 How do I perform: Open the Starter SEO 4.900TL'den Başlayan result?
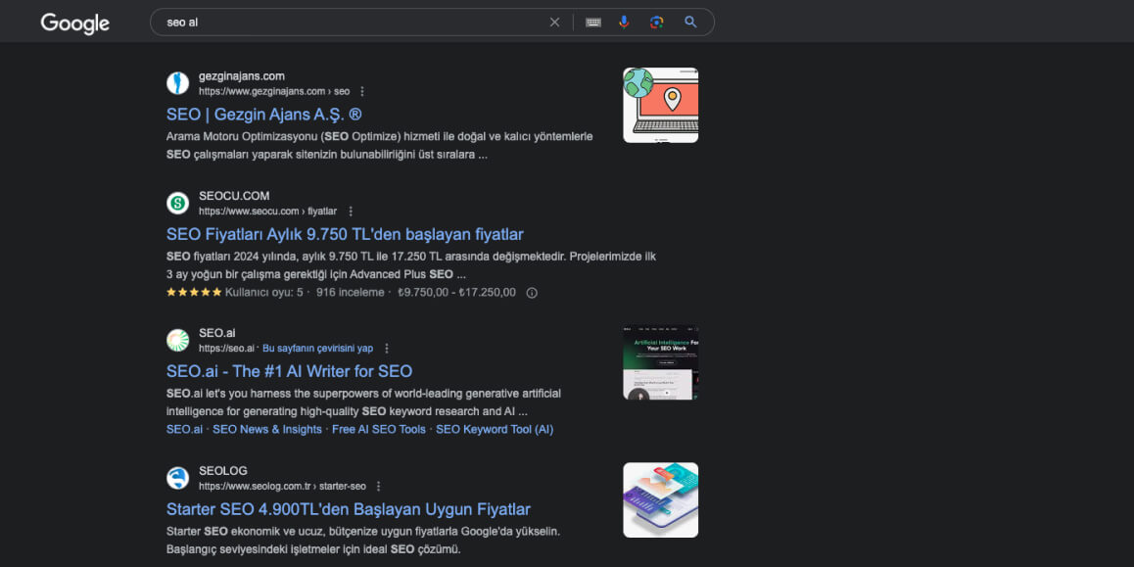click(349, 508)
